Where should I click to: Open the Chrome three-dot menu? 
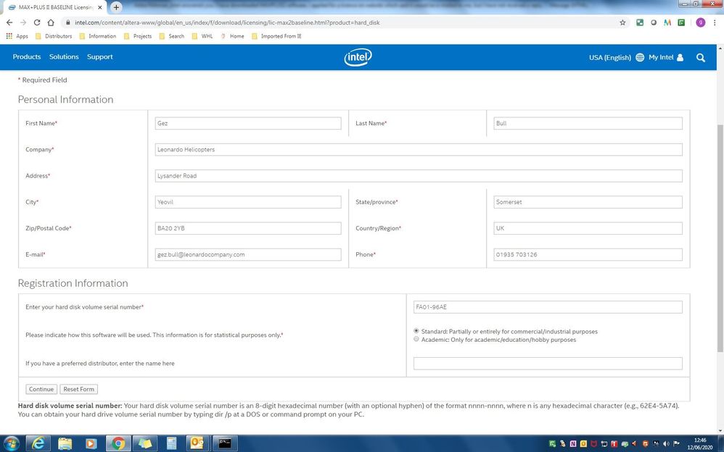716,22
